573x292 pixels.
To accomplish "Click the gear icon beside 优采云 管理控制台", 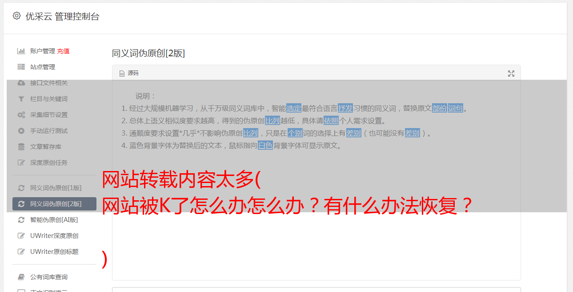I will pyautogui.click(x=16, y=16).
